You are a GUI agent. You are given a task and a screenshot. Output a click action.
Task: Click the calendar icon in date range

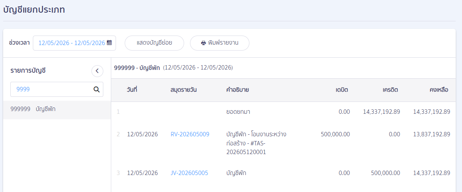(x=109, y=43)
